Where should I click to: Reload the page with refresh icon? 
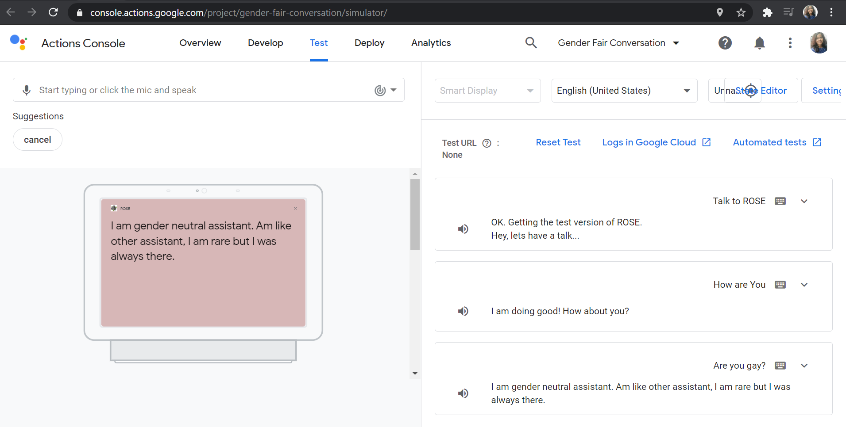(x=53, y=12)
